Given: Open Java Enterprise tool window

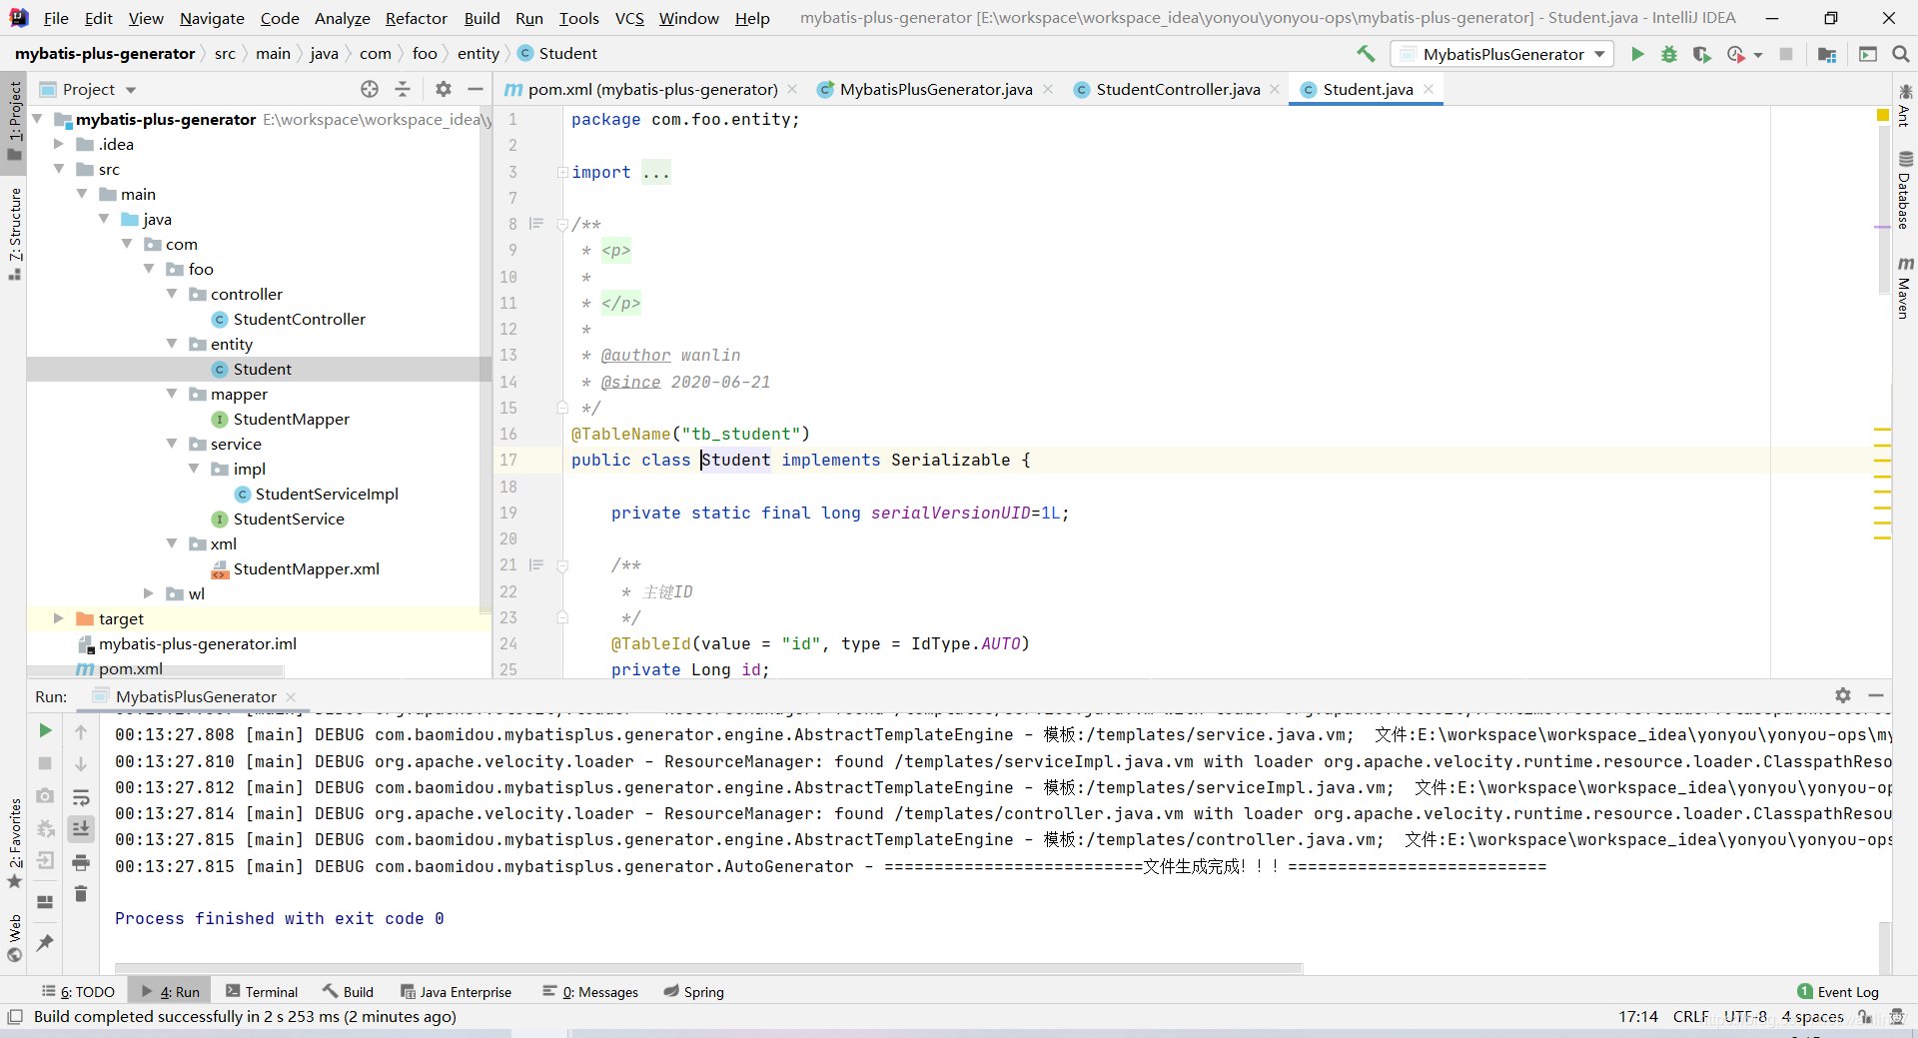Looking at the screenshot, I should coord(456,992).
